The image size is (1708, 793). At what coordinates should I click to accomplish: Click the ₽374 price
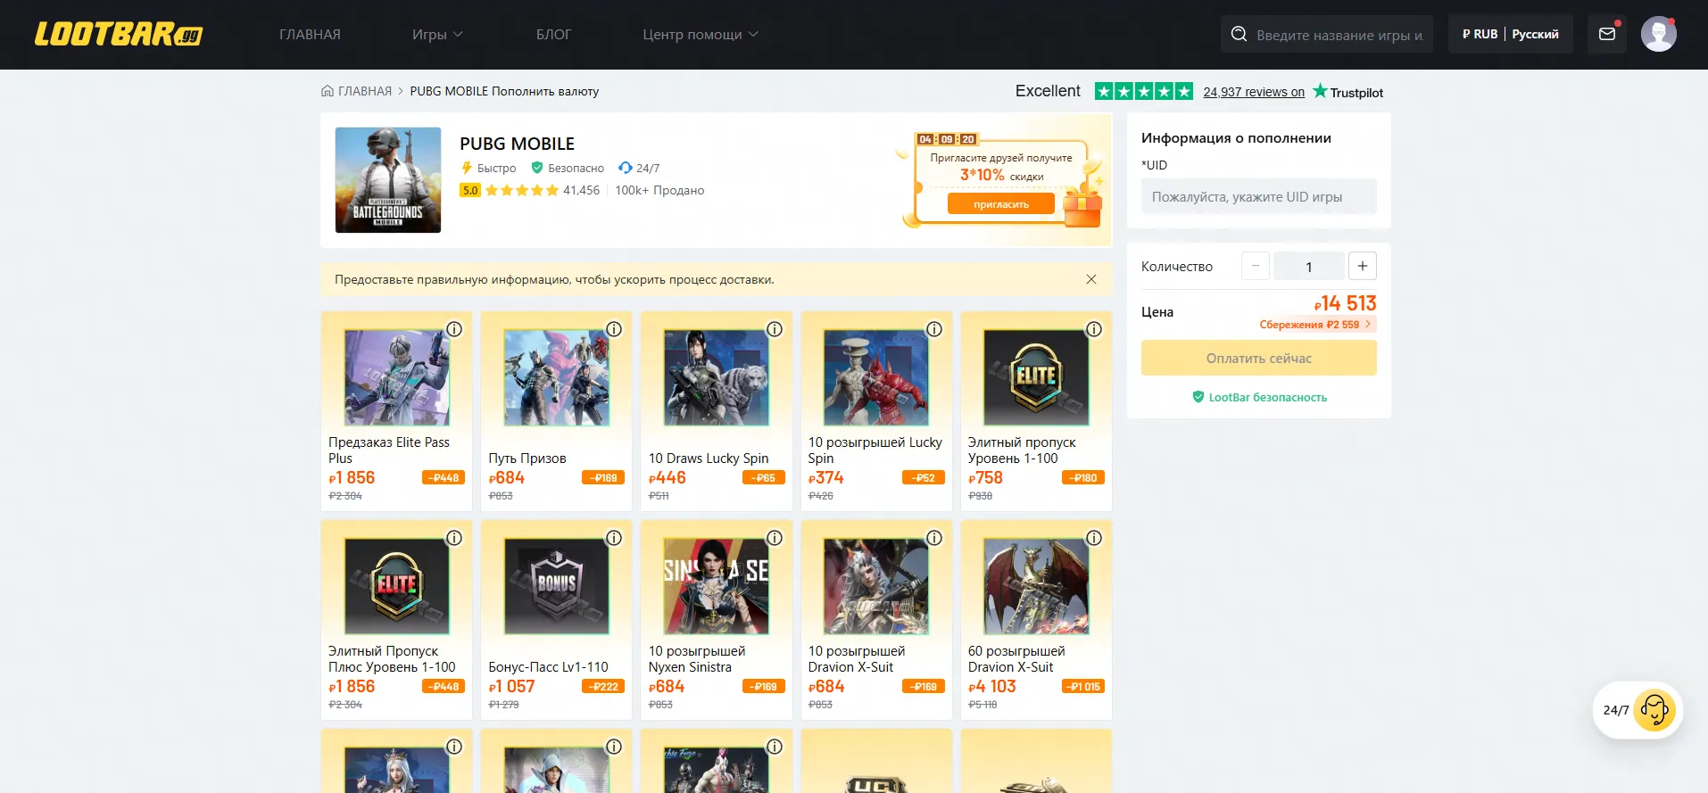click(x=826, y=478)
